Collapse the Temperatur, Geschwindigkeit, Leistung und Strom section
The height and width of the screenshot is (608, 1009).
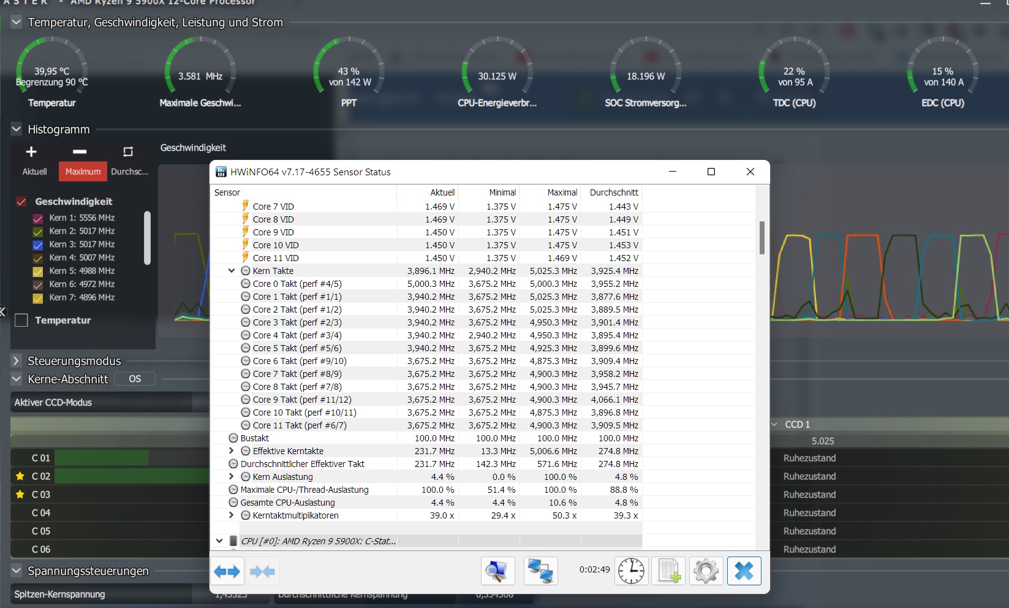[17, 22]
